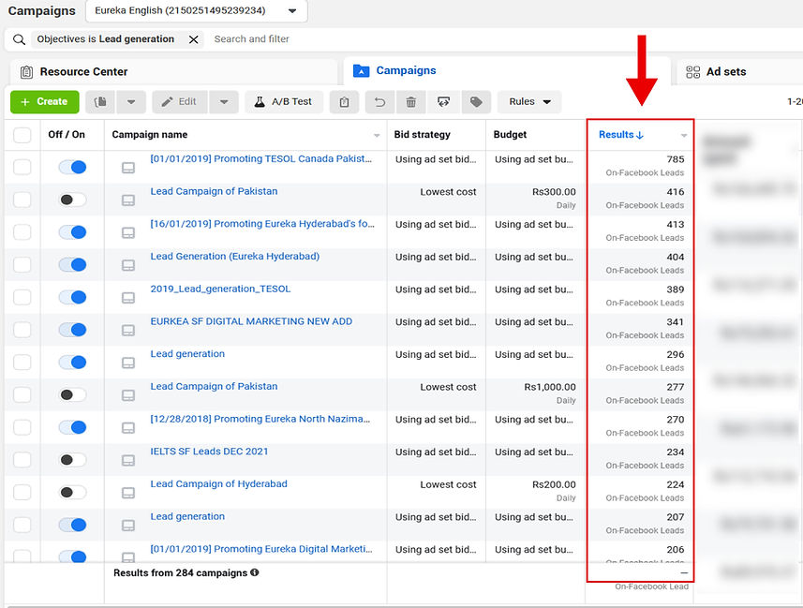803x608 pixels.
Task: Click the green Create button
Action: (x=45, y=102)
